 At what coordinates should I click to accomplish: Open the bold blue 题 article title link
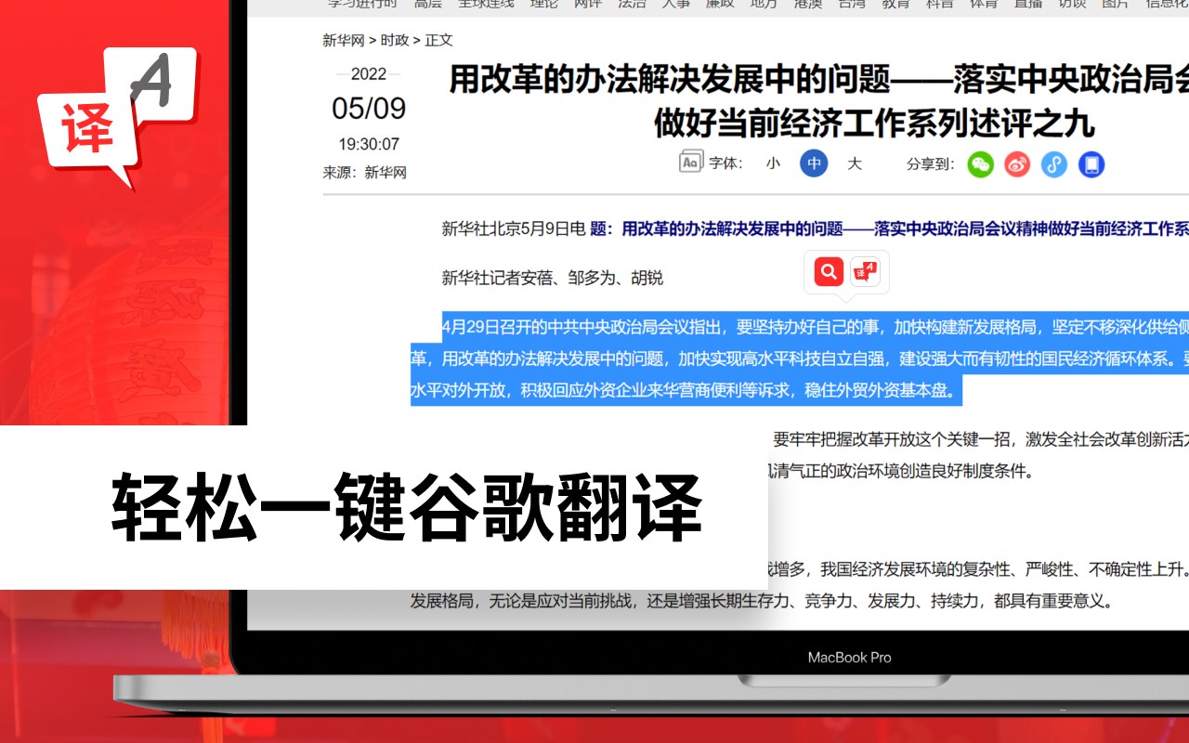click(889, 228)
